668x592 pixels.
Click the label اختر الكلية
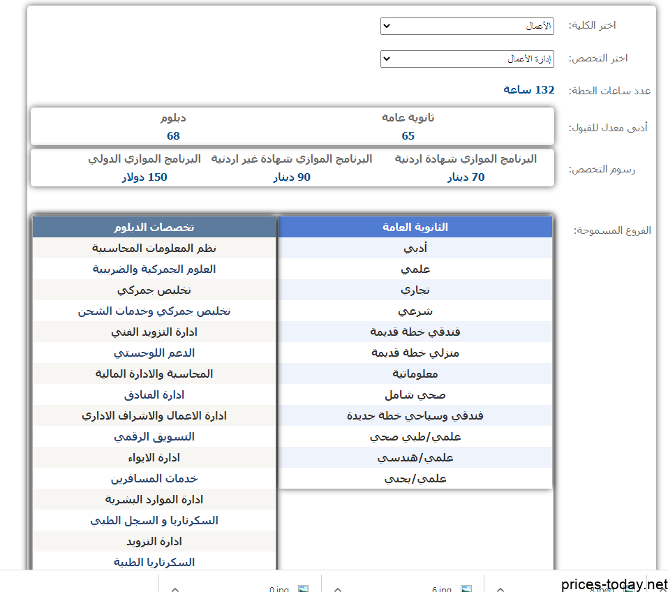[592, 26]
